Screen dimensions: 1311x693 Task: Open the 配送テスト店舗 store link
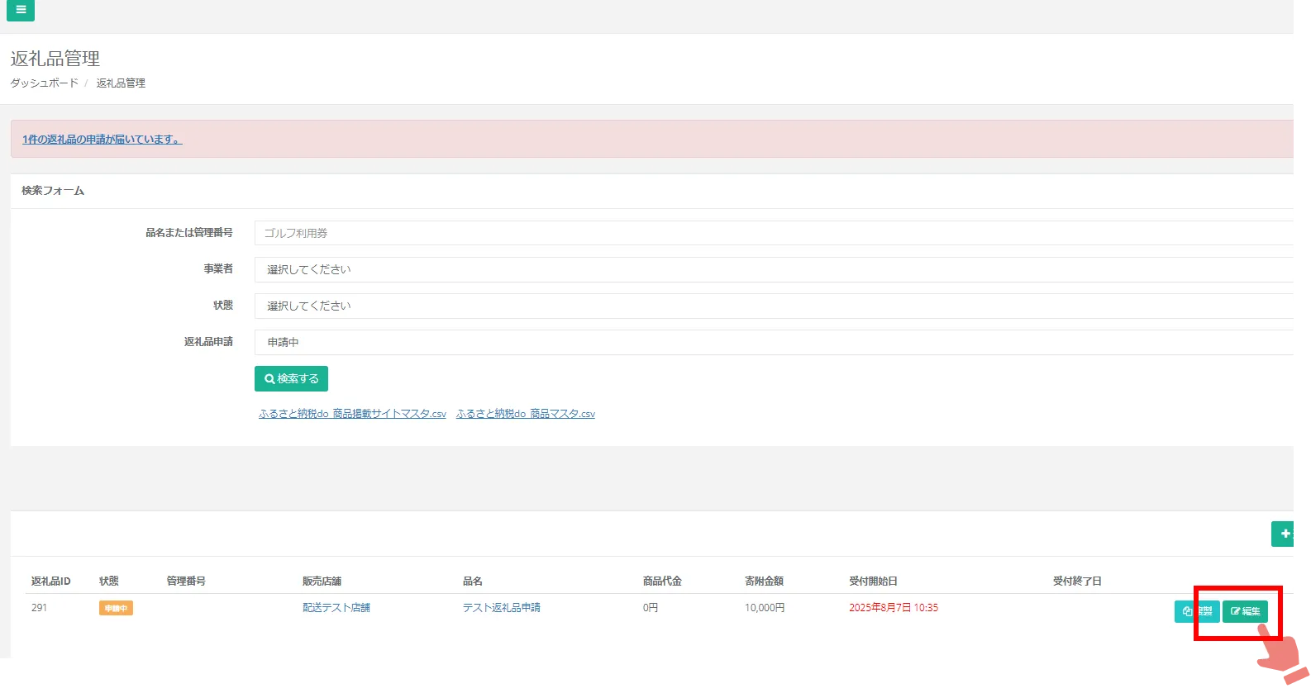point(336,608)
